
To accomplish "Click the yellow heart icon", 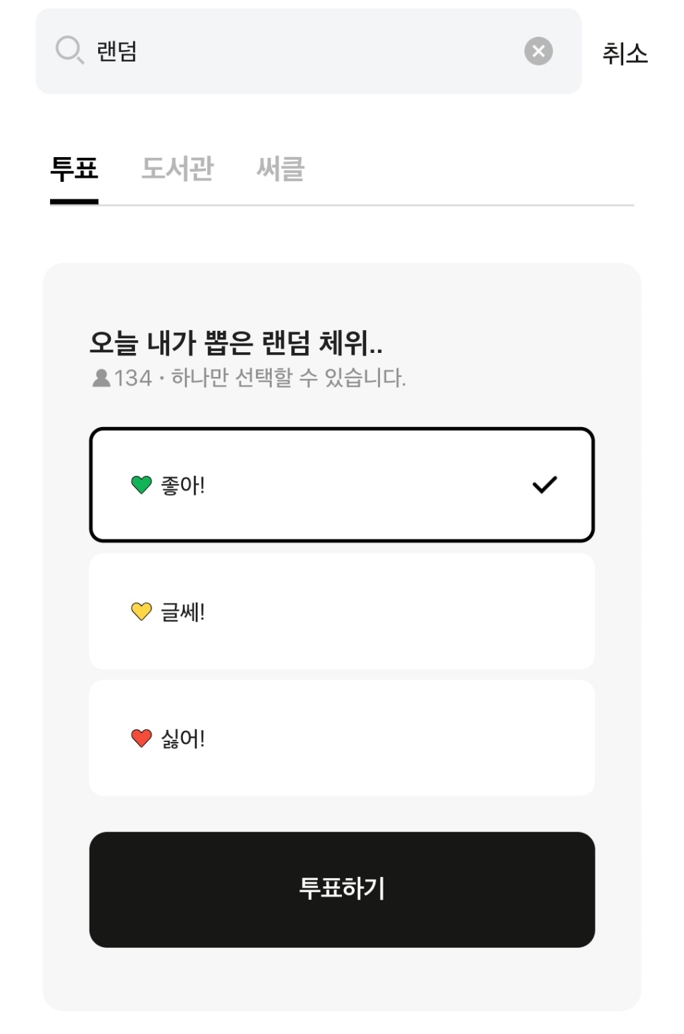I will pyautogui.click(x=142, y=611).
